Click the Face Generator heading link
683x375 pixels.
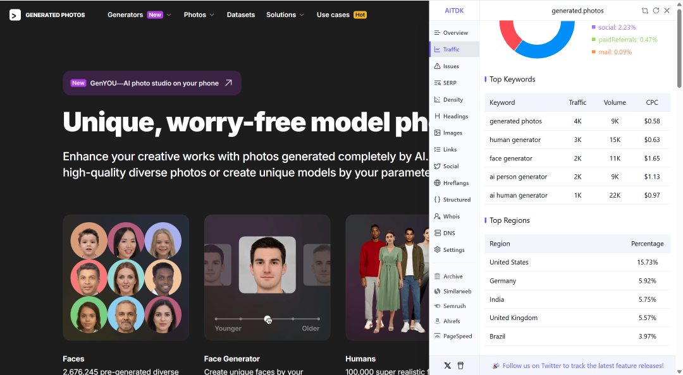231,359
